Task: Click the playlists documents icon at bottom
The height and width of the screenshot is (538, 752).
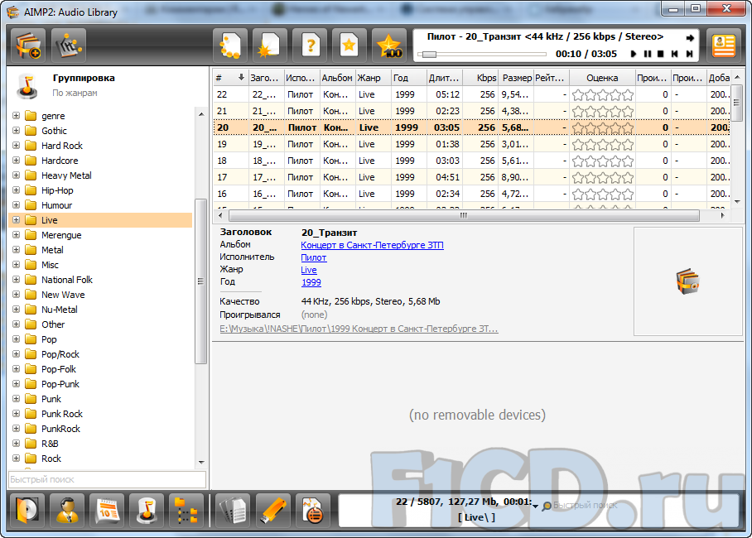Action: click(233, 510)
